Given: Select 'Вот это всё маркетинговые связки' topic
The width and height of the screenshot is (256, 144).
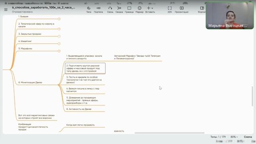Looking at the screenshot, I should [36, 116].
